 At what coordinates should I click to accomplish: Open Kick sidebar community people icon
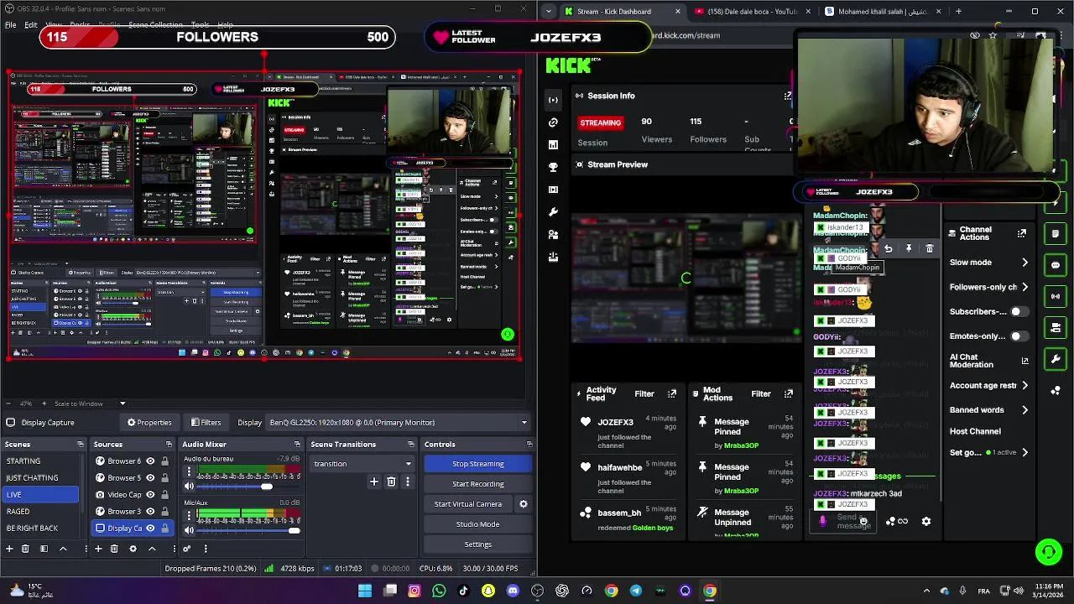pos(553,235)
